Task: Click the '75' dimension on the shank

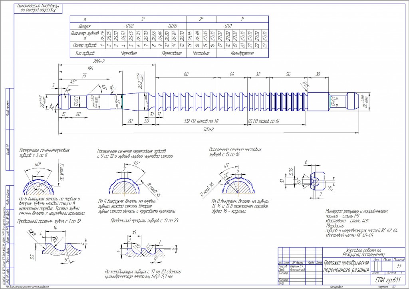Action: coord(84,76)
